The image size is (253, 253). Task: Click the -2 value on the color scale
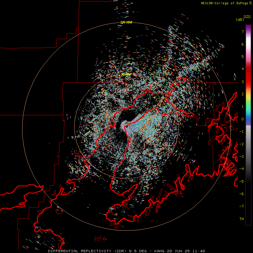[241, 144]
